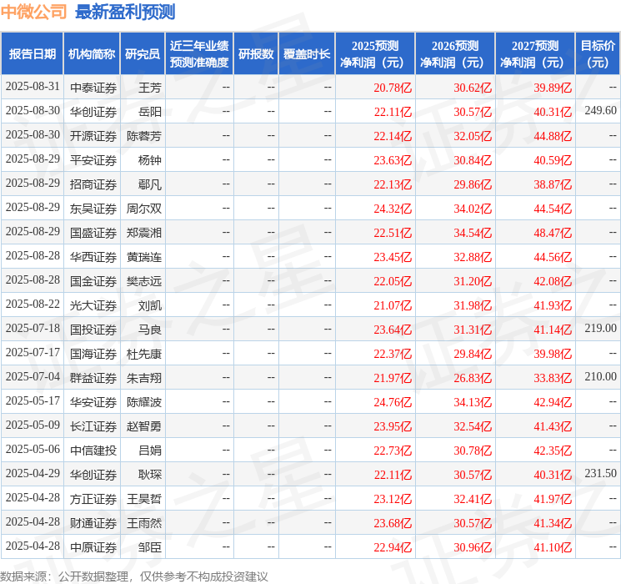The width and height of the screenshot is (621, 584).
Task: Select the 国金证券 institution cell
Action: point(93,281)
